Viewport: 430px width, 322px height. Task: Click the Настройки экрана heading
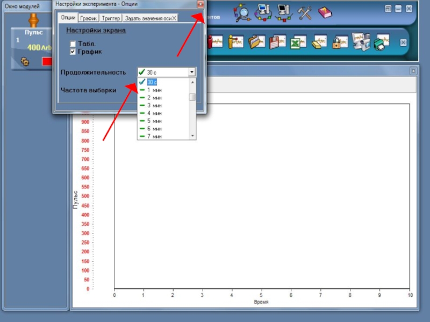coord(96,30)
